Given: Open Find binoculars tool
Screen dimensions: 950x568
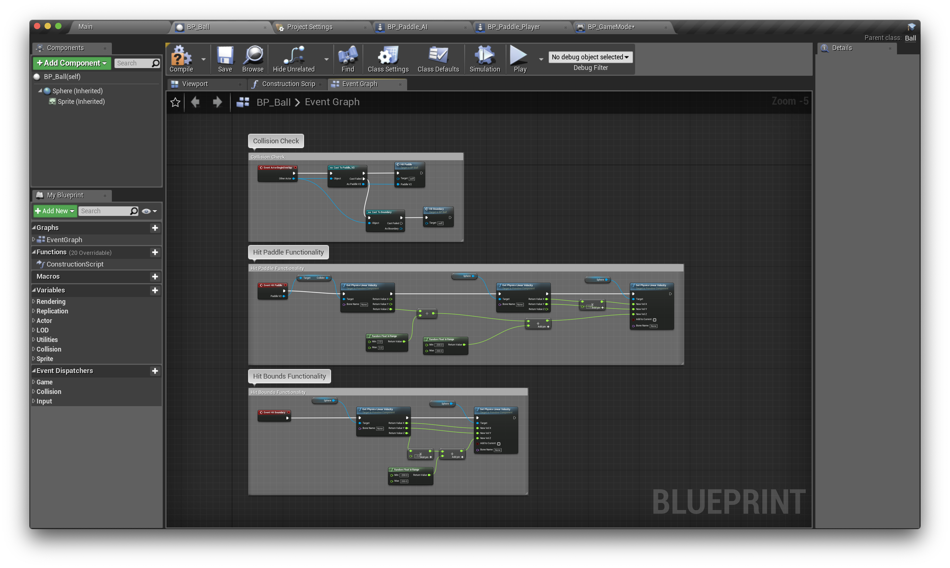Looking at the screenshot, I should (x=347, y=56).
